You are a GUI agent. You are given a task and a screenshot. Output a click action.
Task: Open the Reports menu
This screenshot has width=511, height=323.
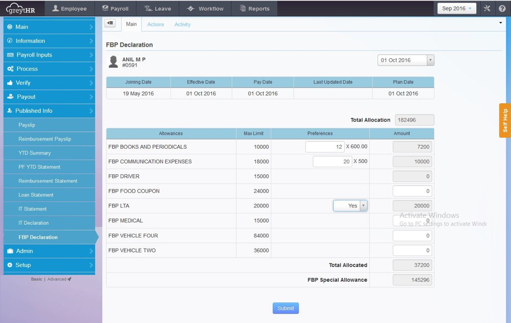click(254, 9)
